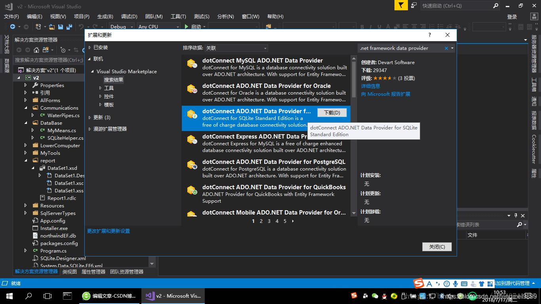Screen dimensions: 541x304
Task: Open the Debug configuration dropdown
Action: [x=122, y=27]
